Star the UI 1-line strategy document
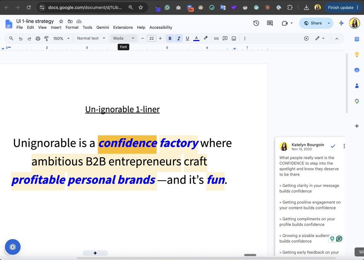Image resolution: width=364 pixels, height=260 pixels. click(61, 21)
